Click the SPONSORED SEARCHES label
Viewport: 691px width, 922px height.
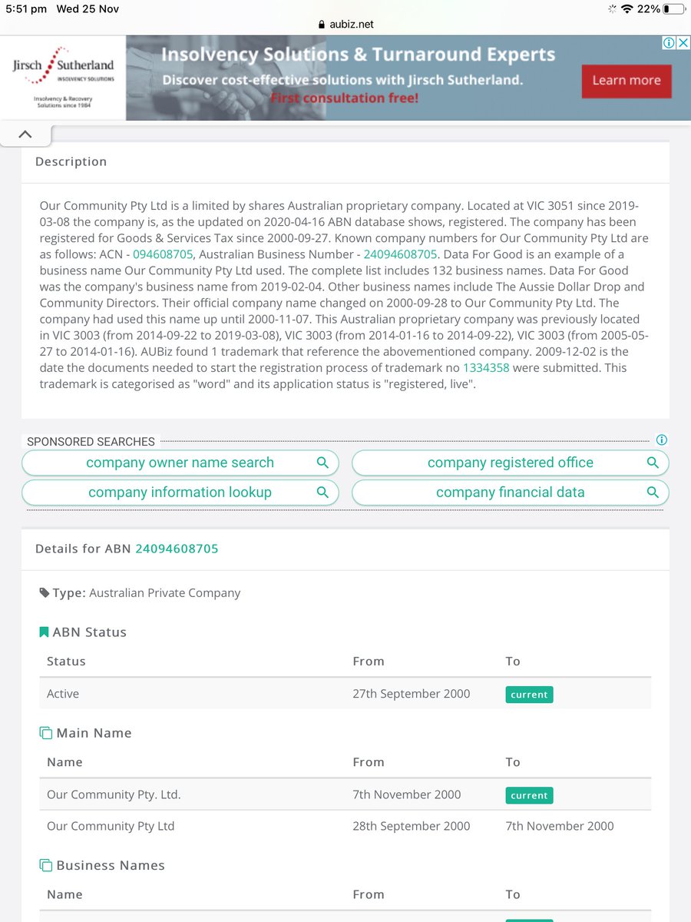point(91,442)
